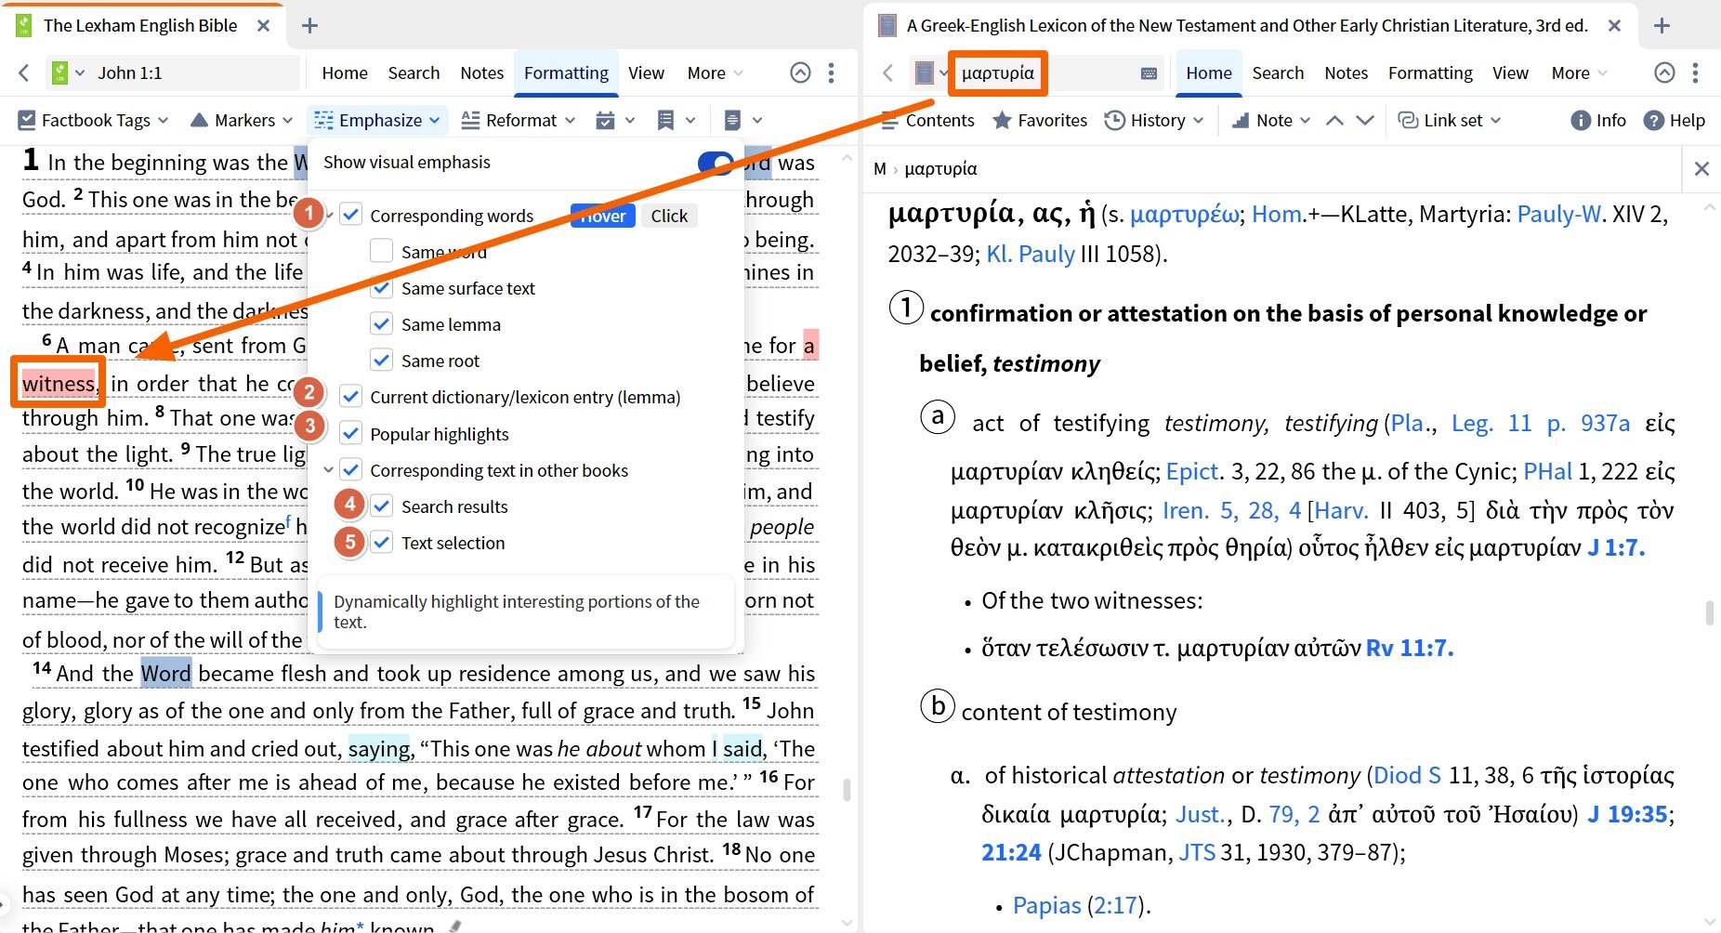The image size is (1721, 933).
Task: Click the document page icon in the Bible toolbar
Action: pyautogui.click(x=732, y=120)
